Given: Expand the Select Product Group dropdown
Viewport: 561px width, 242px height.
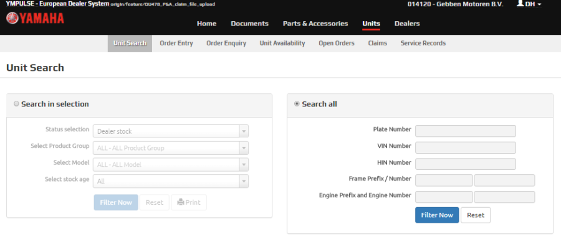Looking at the screenshot, I should pos(171,148).
